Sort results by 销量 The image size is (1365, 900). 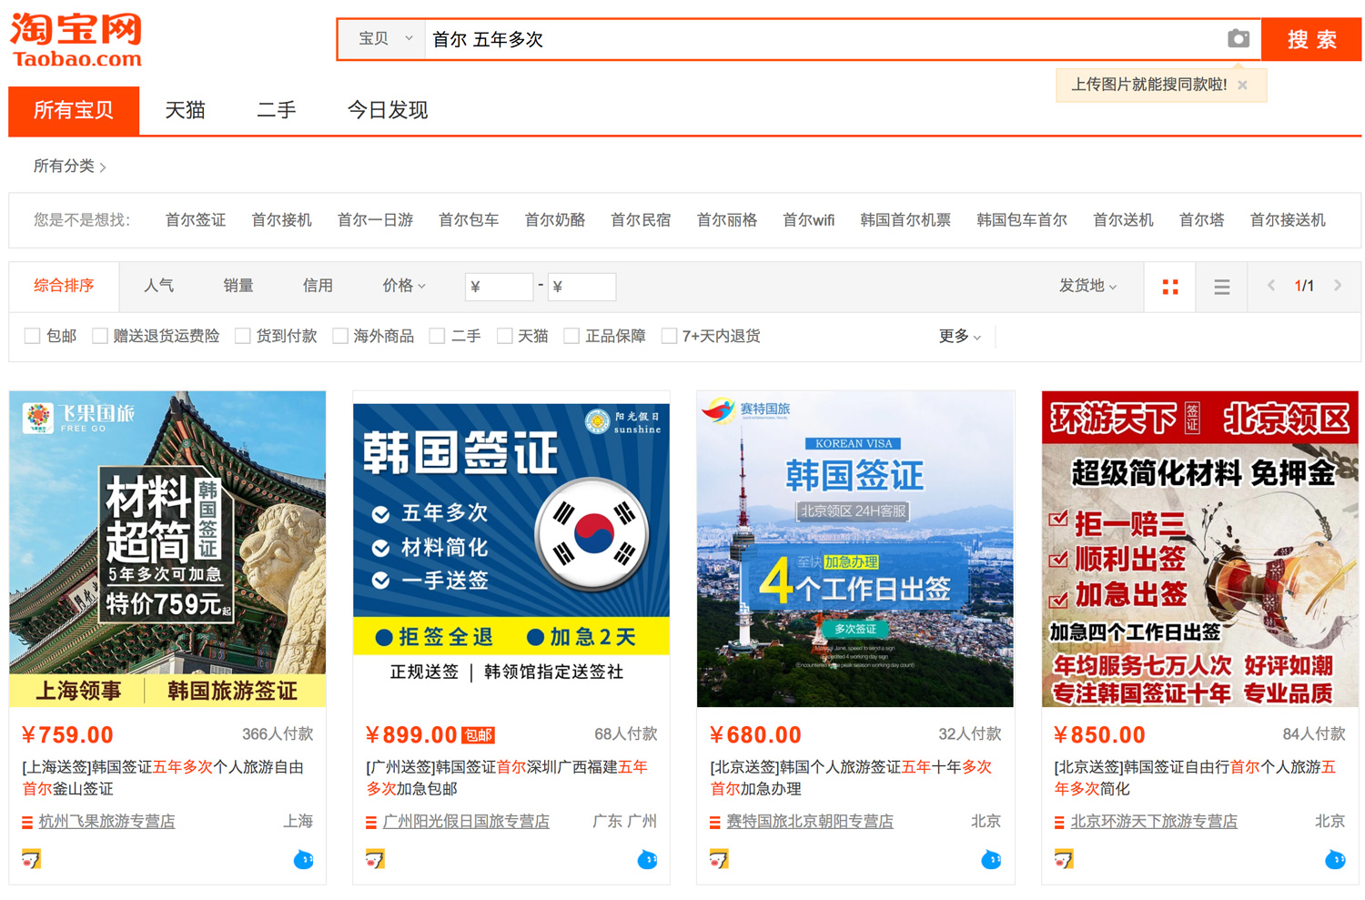pos(238,286)
